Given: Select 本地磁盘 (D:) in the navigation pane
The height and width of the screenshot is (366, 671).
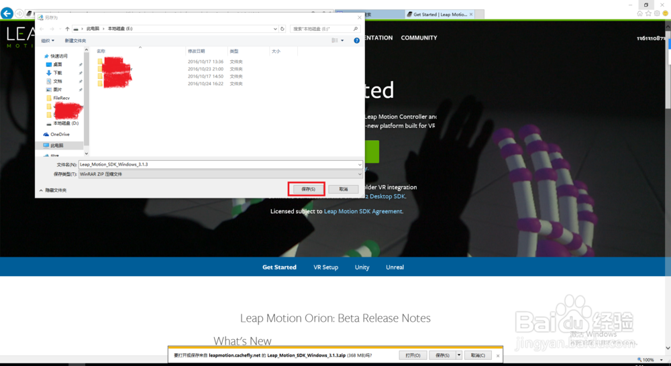Looking at the screenshot, I should tap(66, 123).
